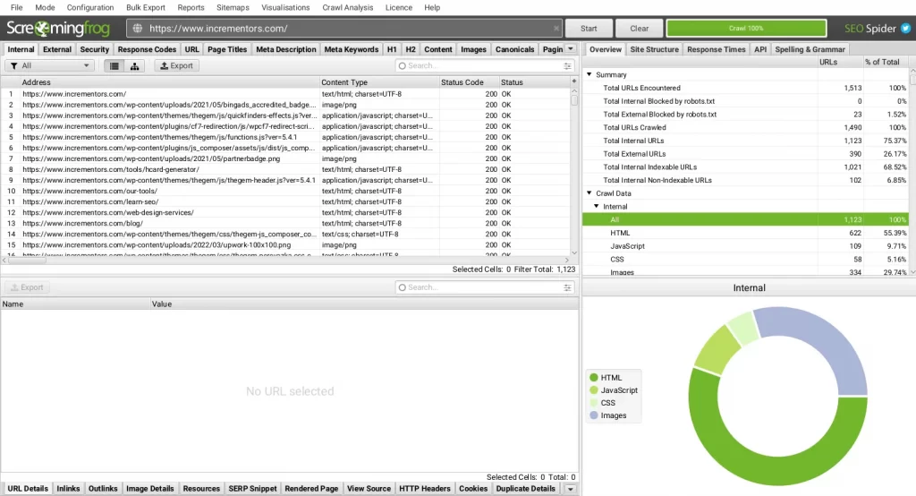916x496 pixels.
Task: Open upper search filter options icon
Action: pyautogui.click(x=567, y=66)
